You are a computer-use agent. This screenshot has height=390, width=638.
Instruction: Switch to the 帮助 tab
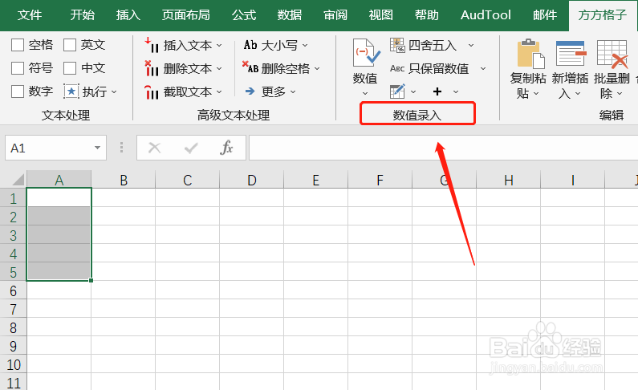click(x=426, y=15)
